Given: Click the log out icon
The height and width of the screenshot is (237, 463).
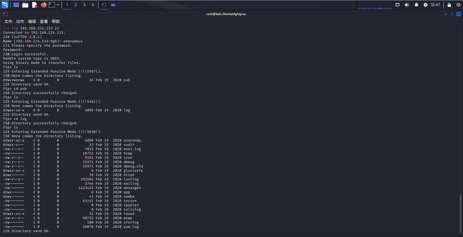Looking at the screenshot, I should pyautogui.click(x=458, y=5).
